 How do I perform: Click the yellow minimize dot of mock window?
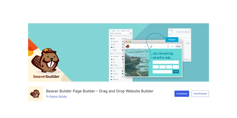coord(128,42)
